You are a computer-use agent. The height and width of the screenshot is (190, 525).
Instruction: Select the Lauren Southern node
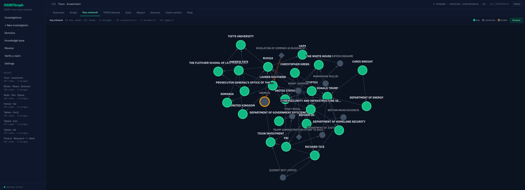coord(273,85)
